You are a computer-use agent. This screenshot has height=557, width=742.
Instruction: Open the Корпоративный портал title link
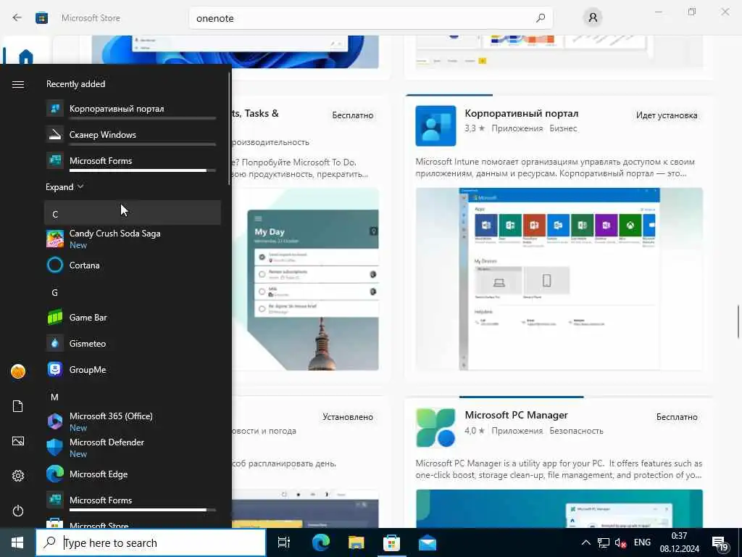click(522, 114)
